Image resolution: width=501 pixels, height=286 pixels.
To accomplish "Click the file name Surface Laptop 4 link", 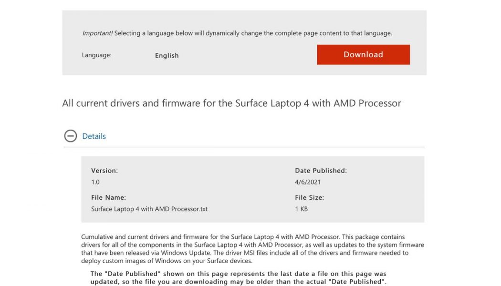I will tap(149, 209).
